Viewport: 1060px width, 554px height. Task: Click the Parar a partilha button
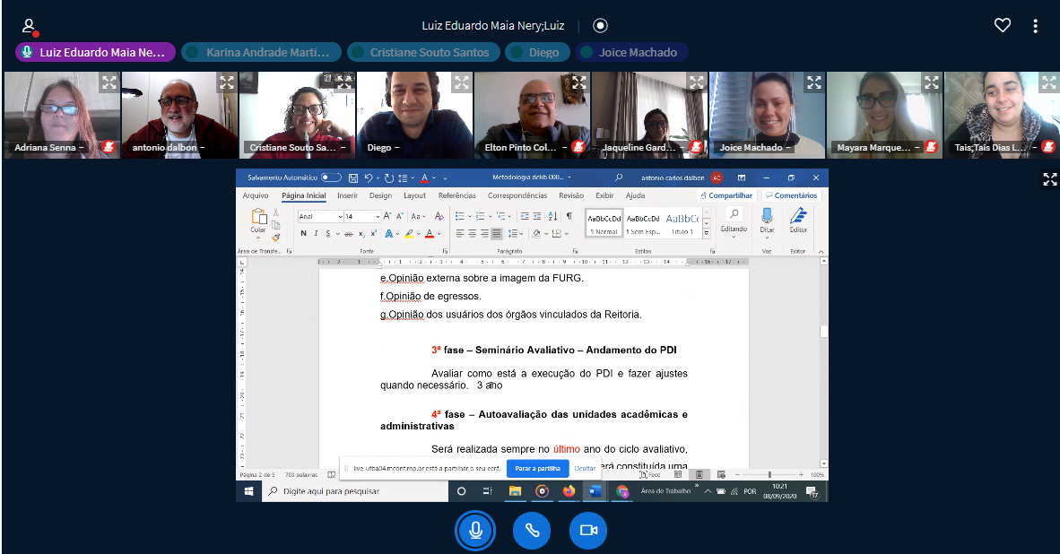pos(537,468)
